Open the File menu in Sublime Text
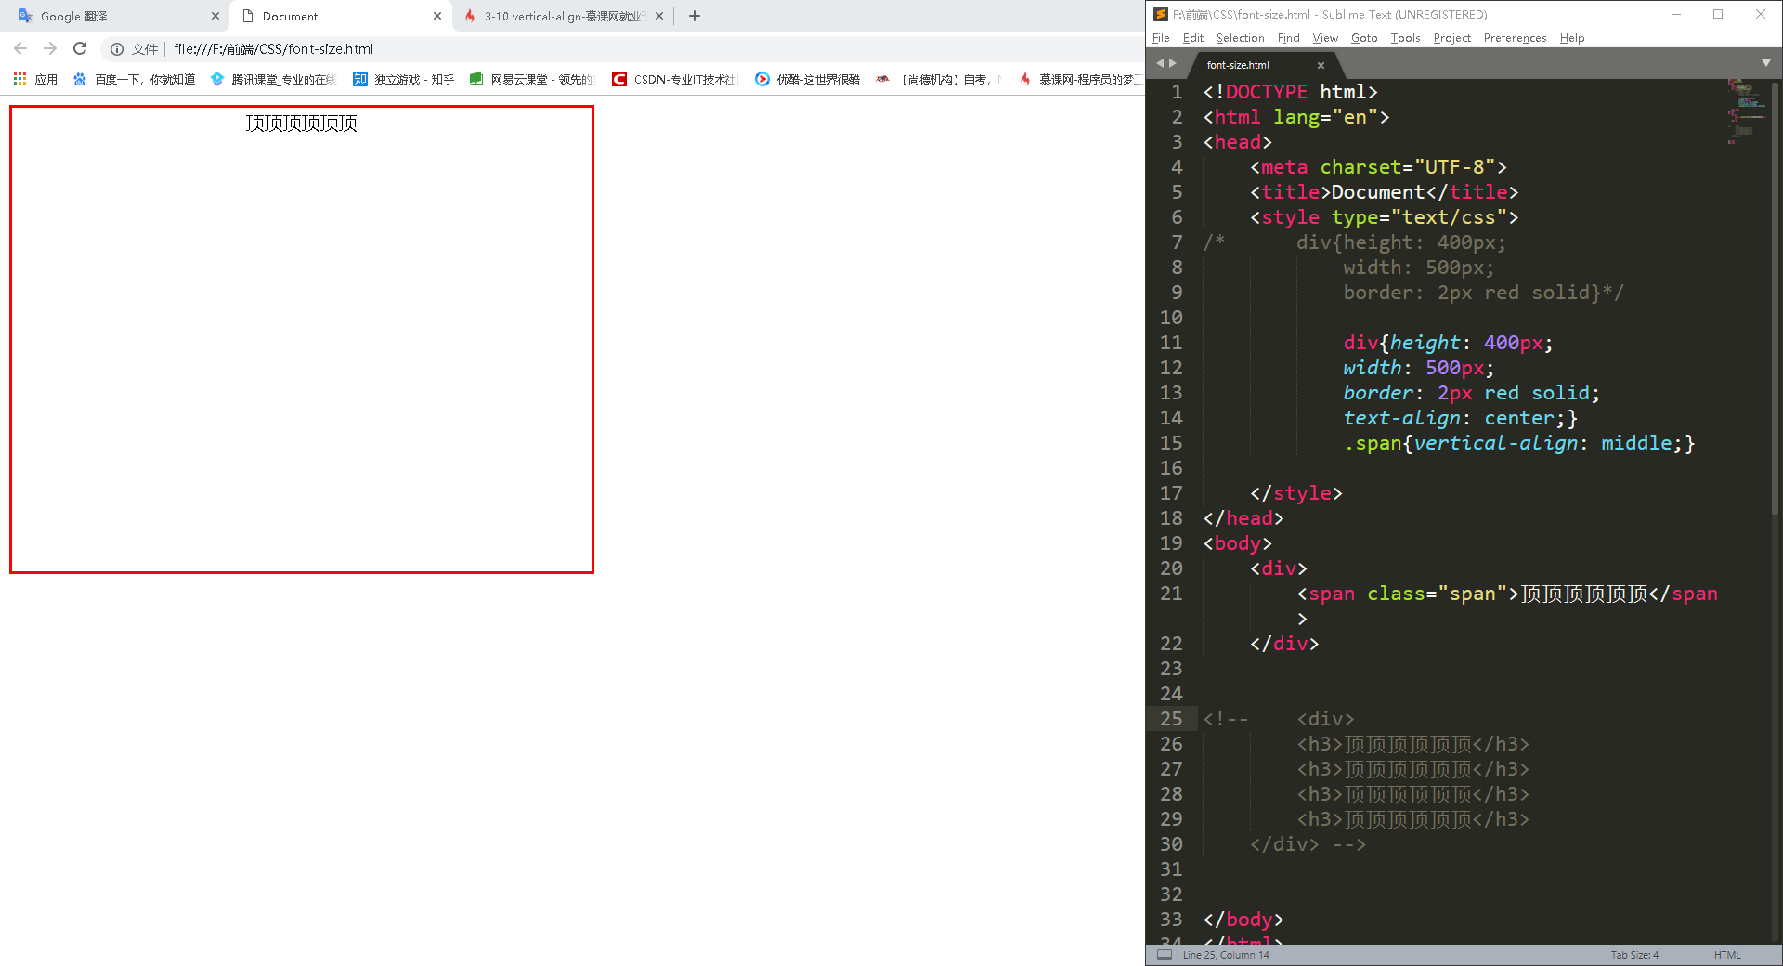The image size is (1783, 966). [1161, 38]
